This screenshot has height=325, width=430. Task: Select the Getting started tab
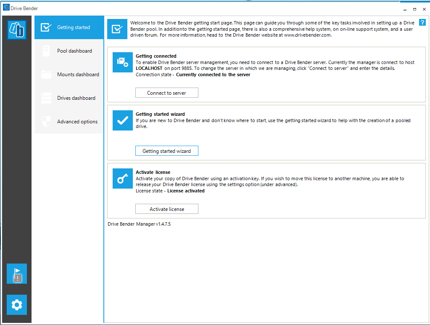coord(69,27)
